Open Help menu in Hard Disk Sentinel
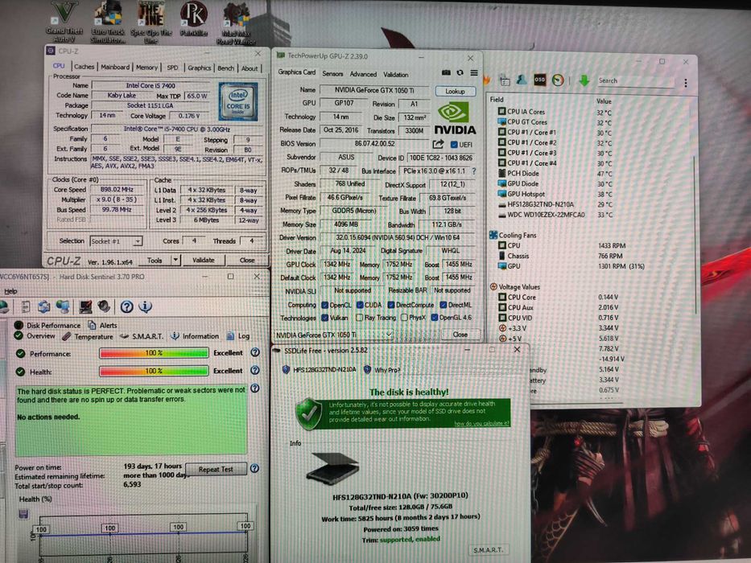Image resolution: width=751 pixels, height=563 pixels. pos(10,291)
